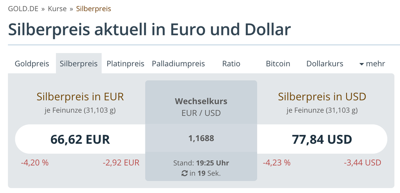Click the refresh icon beside the countdown
This screenshot has height=193, width=400.
(185, 173)
